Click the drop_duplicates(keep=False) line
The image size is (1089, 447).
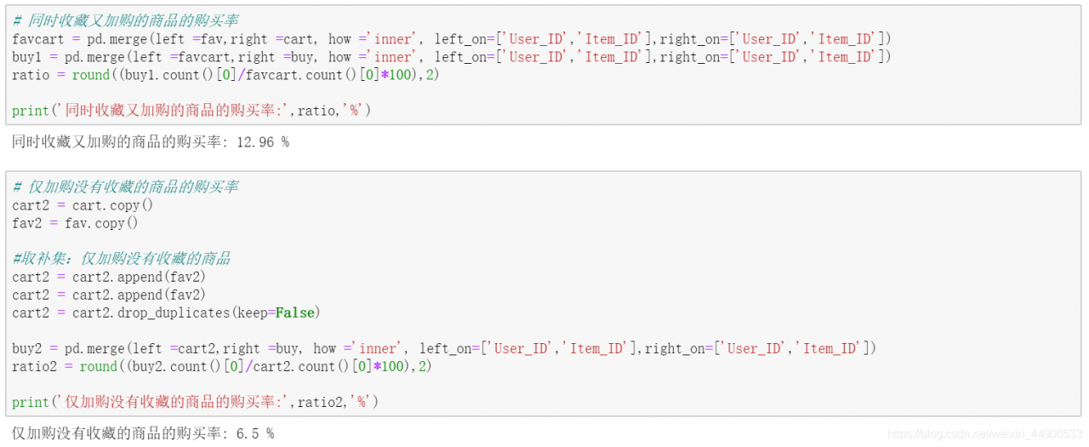pos(166,312)
